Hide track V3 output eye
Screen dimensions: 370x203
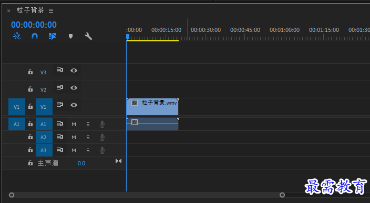click(x=74, y=71)
